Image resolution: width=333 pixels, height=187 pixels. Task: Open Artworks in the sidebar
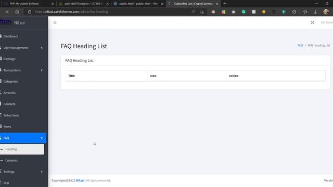[x=9, y=92]
